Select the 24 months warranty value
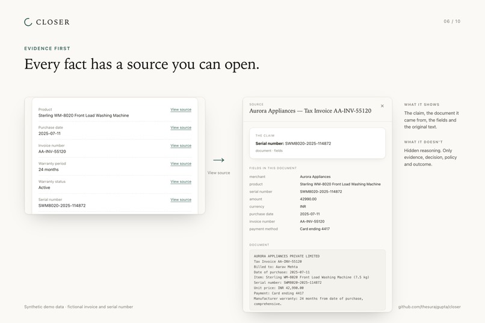 (x=48, y=170)
